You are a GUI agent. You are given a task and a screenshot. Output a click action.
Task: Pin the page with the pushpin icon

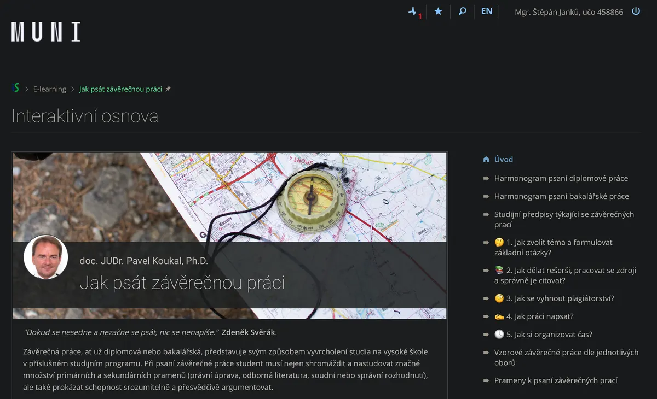point(168,89)
